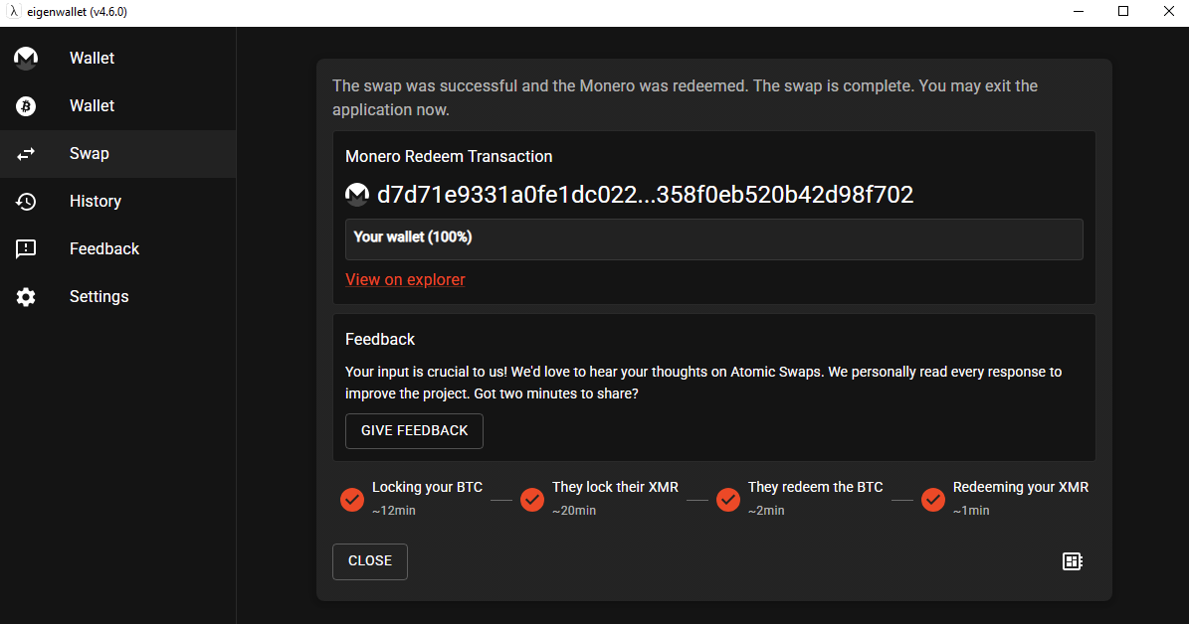Click the logs icon next to Close
1189x624 pixels.
tap(1073, 561)
